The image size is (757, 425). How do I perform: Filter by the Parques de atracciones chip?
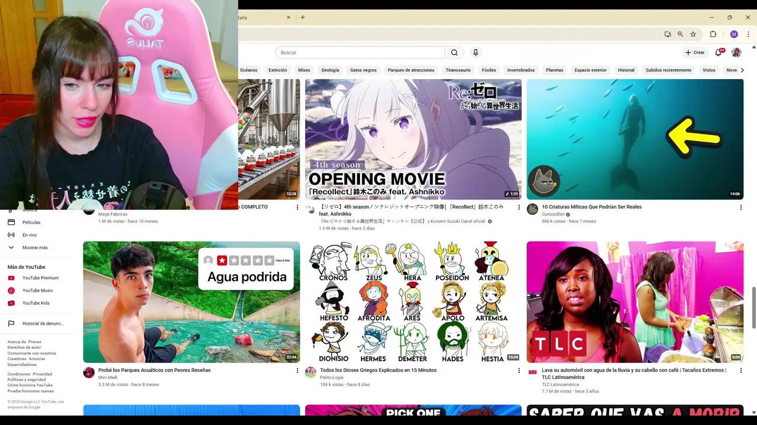pos(411,70)
